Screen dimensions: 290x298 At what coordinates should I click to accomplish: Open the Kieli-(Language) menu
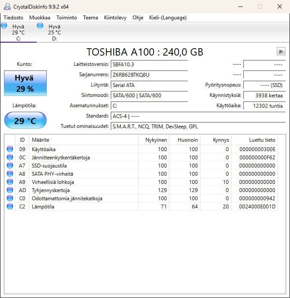[168, 18]
